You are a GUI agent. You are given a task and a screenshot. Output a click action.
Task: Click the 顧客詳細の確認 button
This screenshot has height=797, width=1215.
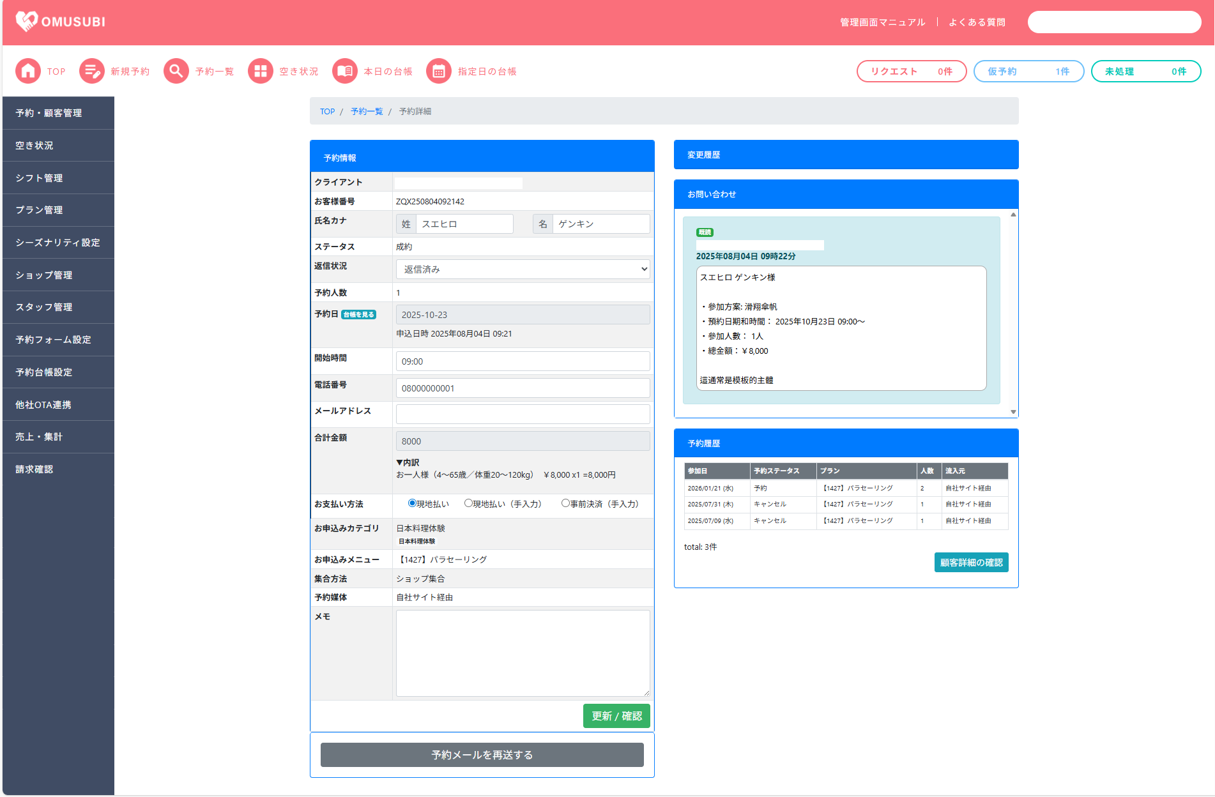point(971,563)
